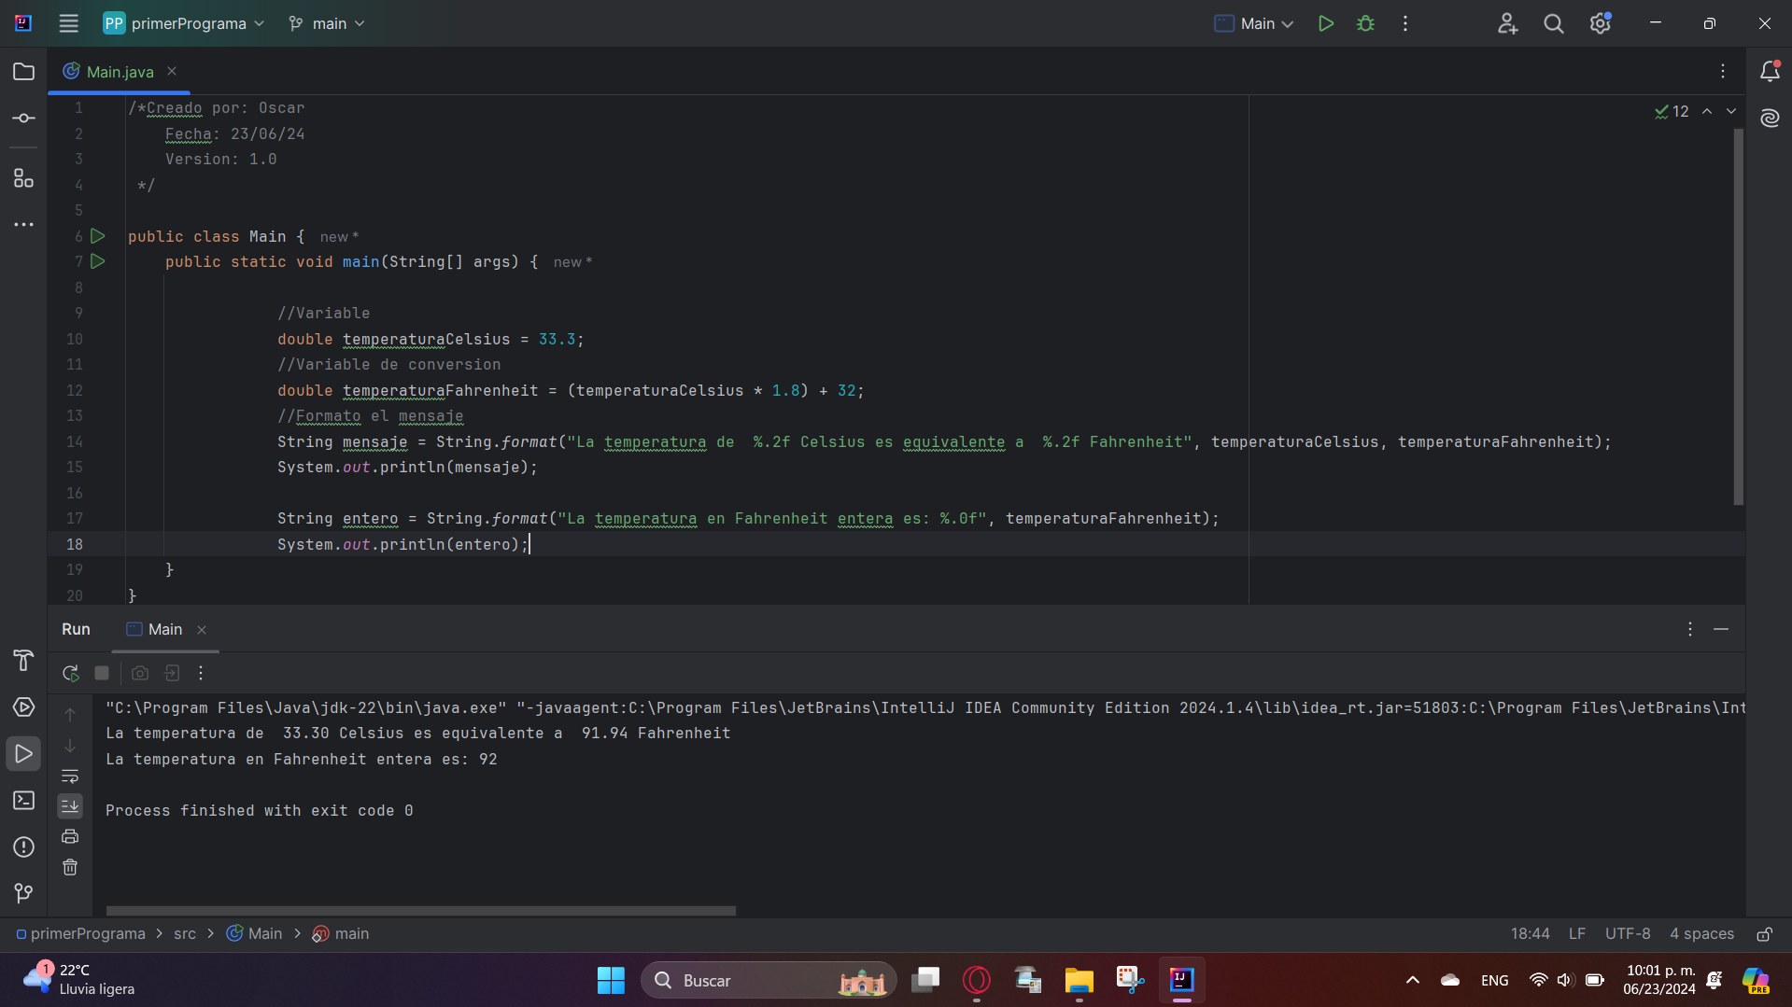Viewport: 1792px width, 1007px height.
Task: Open the Structure tool window
Action: pos(23,178)
